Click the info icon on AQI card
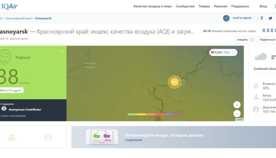Screen dimensions: 276x158 click(x=62, y=51)
